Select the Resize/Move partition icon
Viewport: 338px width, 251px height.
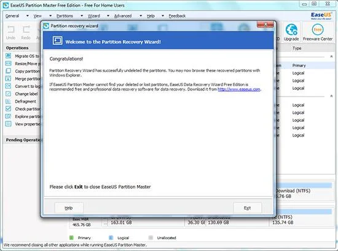pyautogui.click(x=8, y=63)
